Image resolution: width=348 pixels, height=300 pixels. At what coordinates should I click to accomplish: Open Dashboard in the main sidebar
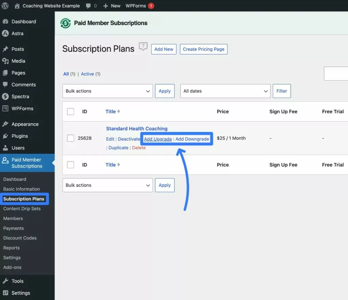24,21
